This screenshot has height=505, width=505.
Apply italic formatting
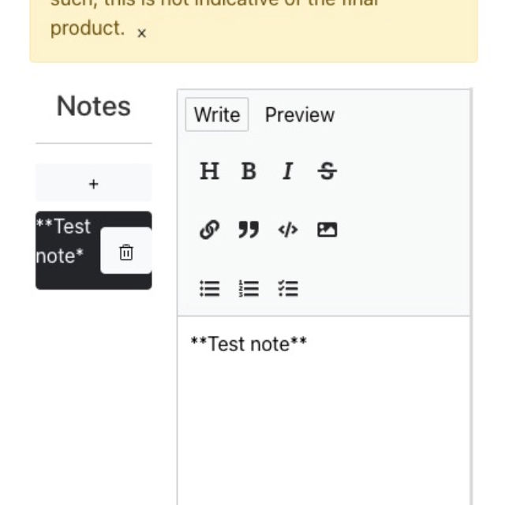coord(288,171)
